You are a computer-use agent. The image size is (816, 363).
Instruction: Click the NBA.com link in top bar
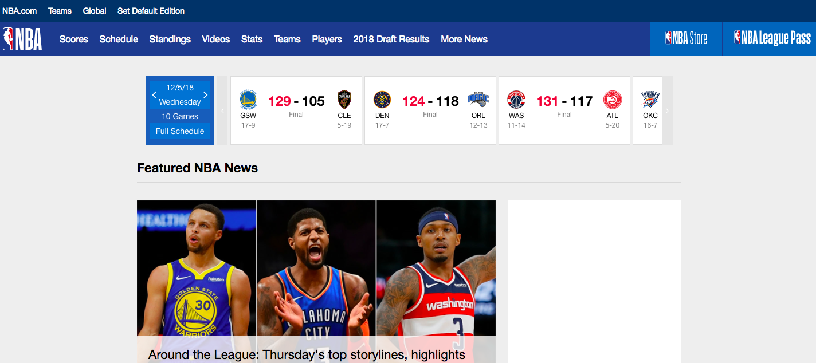(x=19, y=11)
